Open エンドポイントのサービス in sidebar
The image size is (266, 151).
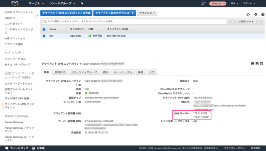point(19,31)
